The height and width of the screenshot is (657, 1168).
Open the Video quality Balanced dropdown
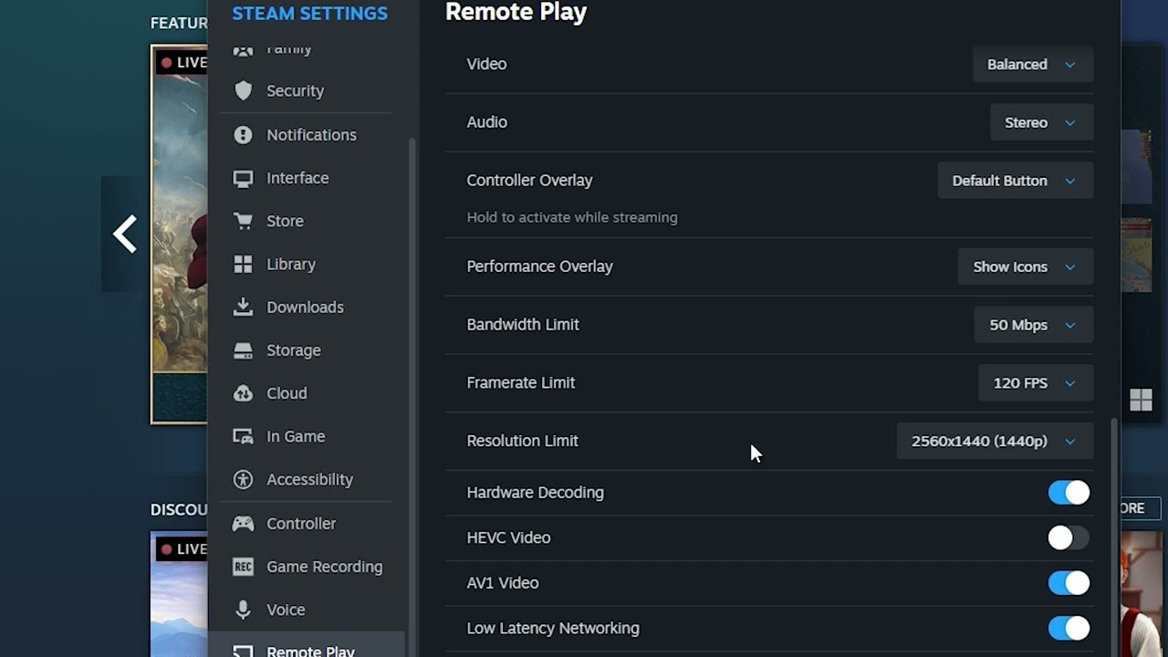tap(1032, 64)
